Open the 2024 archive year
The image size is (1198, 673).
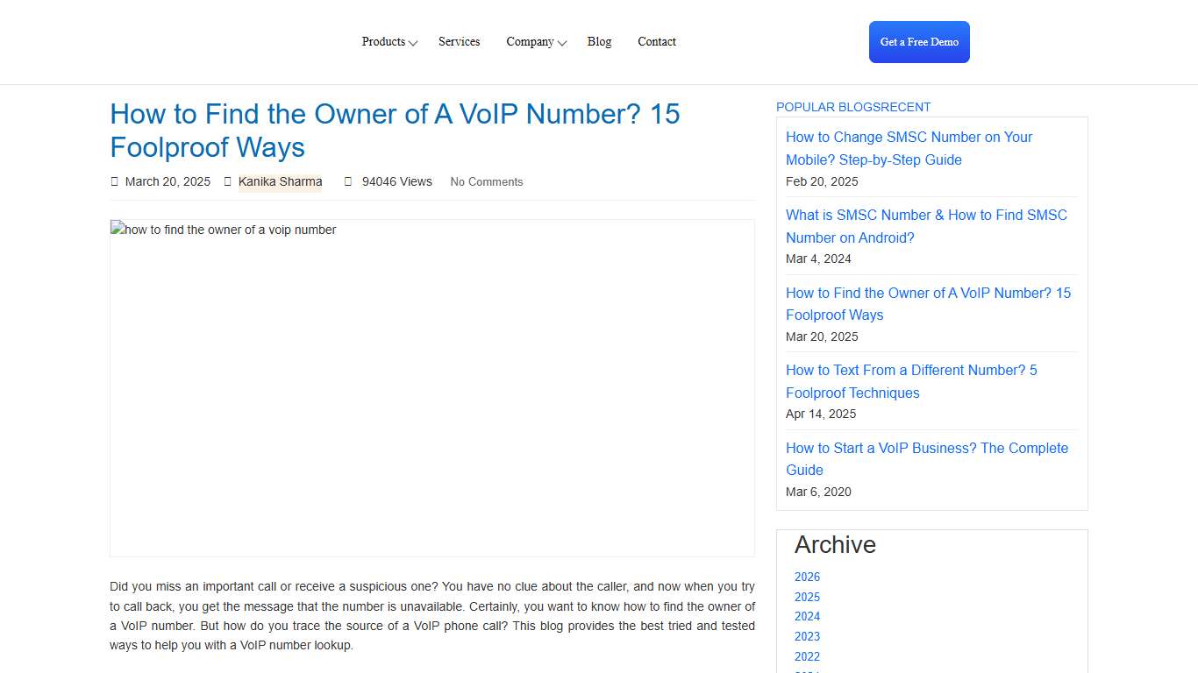(x=807, y=616)
